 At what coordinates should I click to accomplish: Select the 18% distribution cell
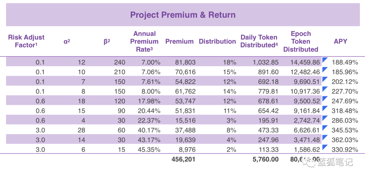pos(230,62)
